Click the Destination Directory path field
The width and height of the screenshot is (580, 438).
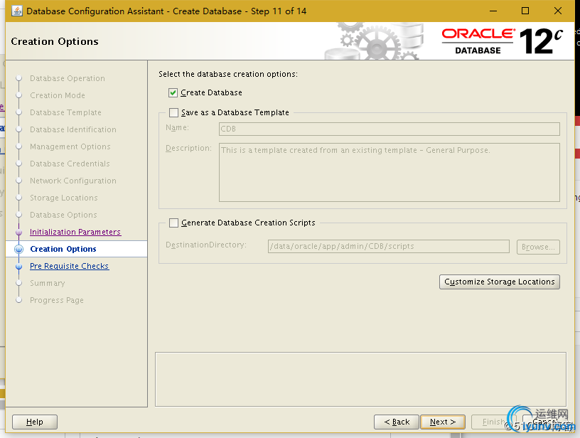tap(388, 247)
